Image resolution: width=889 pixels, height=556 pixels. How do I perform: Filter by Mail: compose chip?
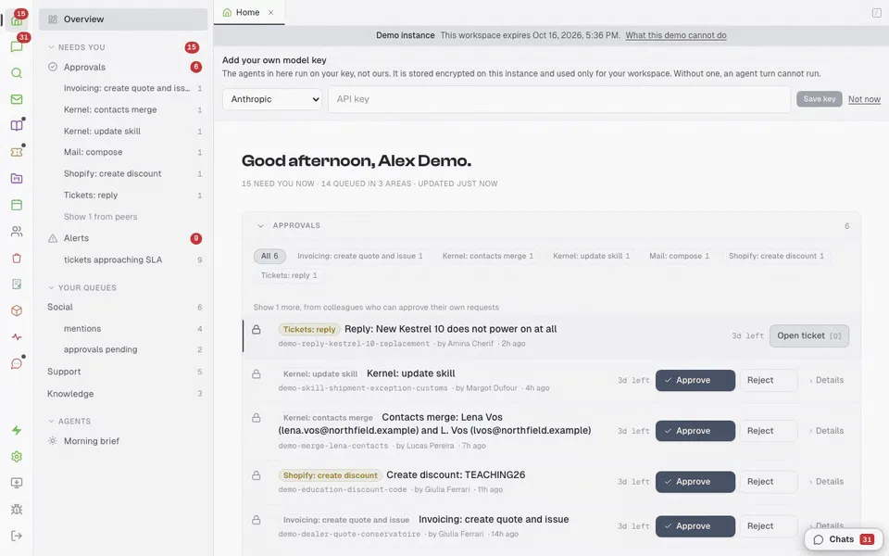point(679,256)
